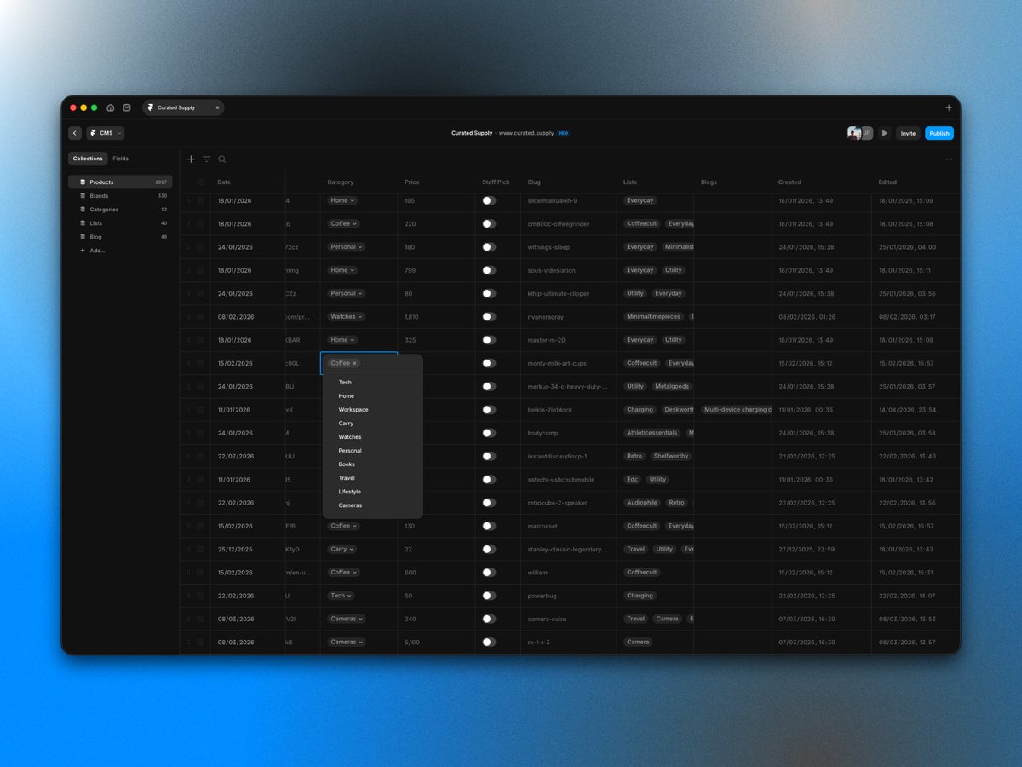Open Home category dropdown for slicermanualeh-9
Viewport: 1022px width, 767px height.
pos(342,200)
